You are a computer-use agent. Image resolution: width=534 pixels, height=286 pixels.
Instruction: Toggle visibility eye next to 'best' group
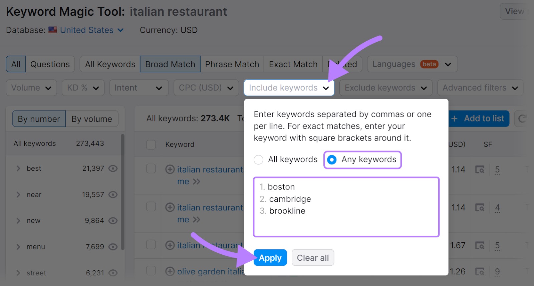pos(113,168)
